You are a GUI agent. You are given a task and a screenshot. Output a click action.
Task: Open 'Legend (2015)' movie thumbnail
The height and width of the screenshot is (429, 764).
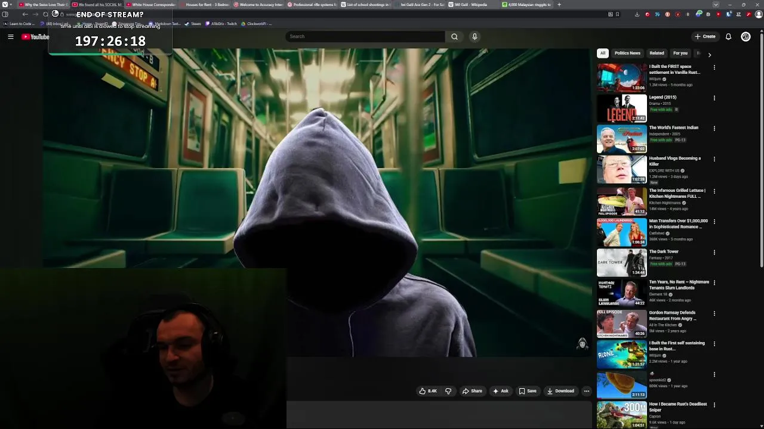(x=622, y=108)
